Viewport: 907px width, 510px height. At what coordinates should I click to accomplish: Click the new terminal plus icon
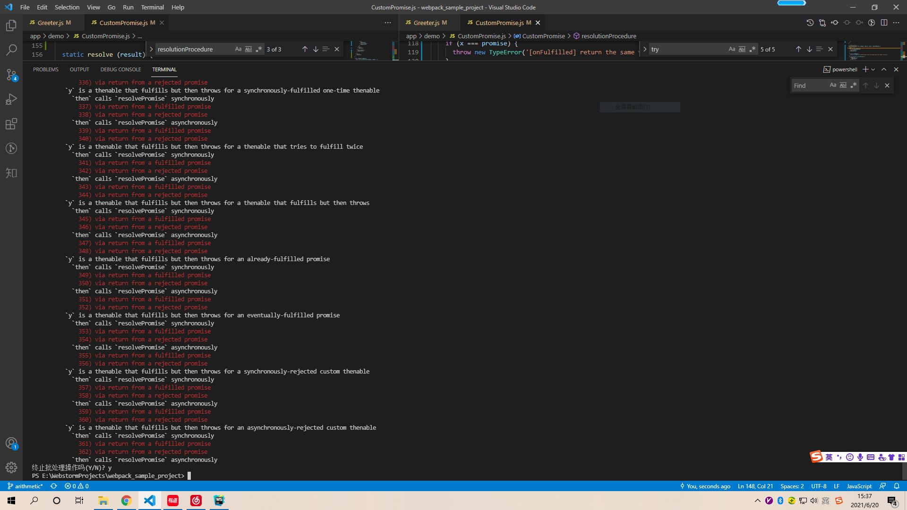865,69
